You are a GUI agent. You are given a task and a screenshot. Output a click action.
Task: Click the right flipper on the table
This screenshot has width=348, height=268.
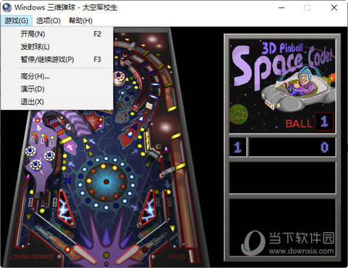tap(128, 253)
